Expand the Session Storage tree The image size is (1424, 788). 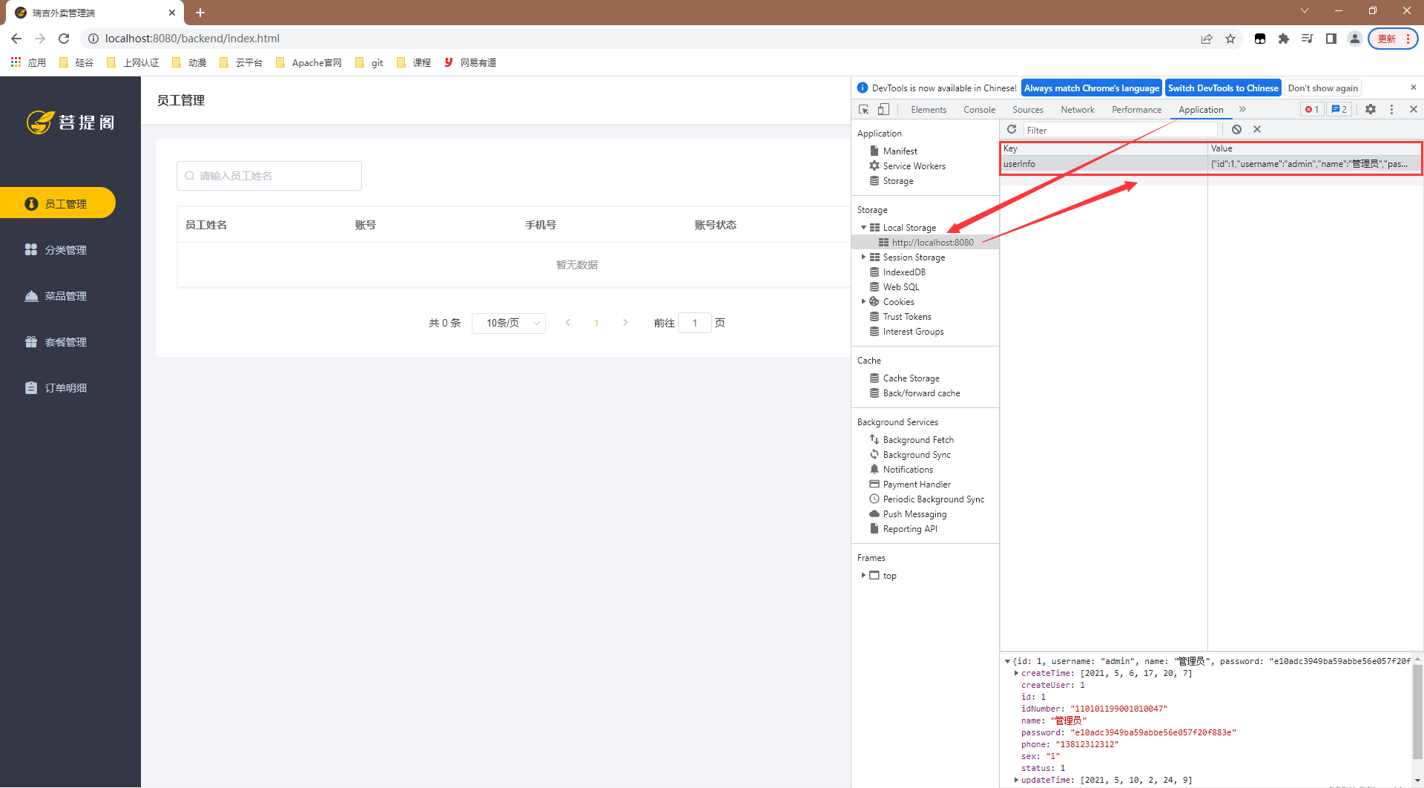click(x=863, y=257)
